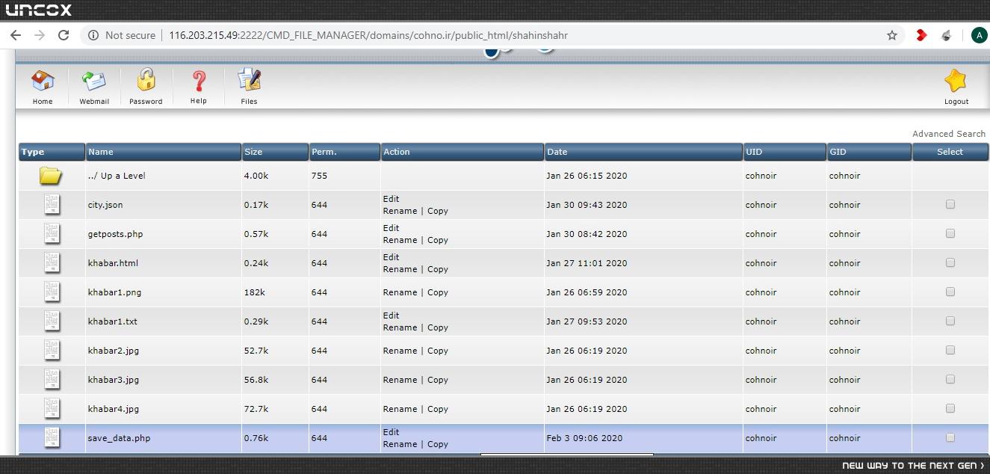Select the khabar3.jpg checkbox

click(x=950, y=379)
